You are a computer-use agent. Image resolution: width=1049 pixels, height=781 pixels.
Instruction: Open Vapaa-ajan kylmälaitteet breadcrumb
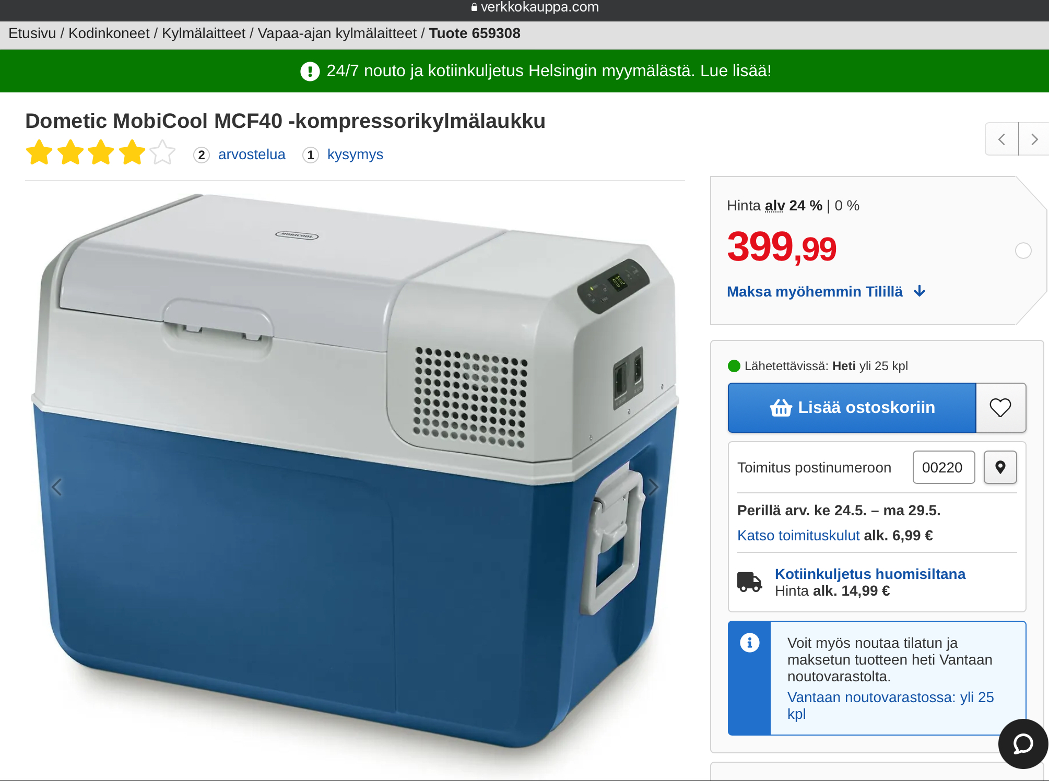click(x=337, y=33)
